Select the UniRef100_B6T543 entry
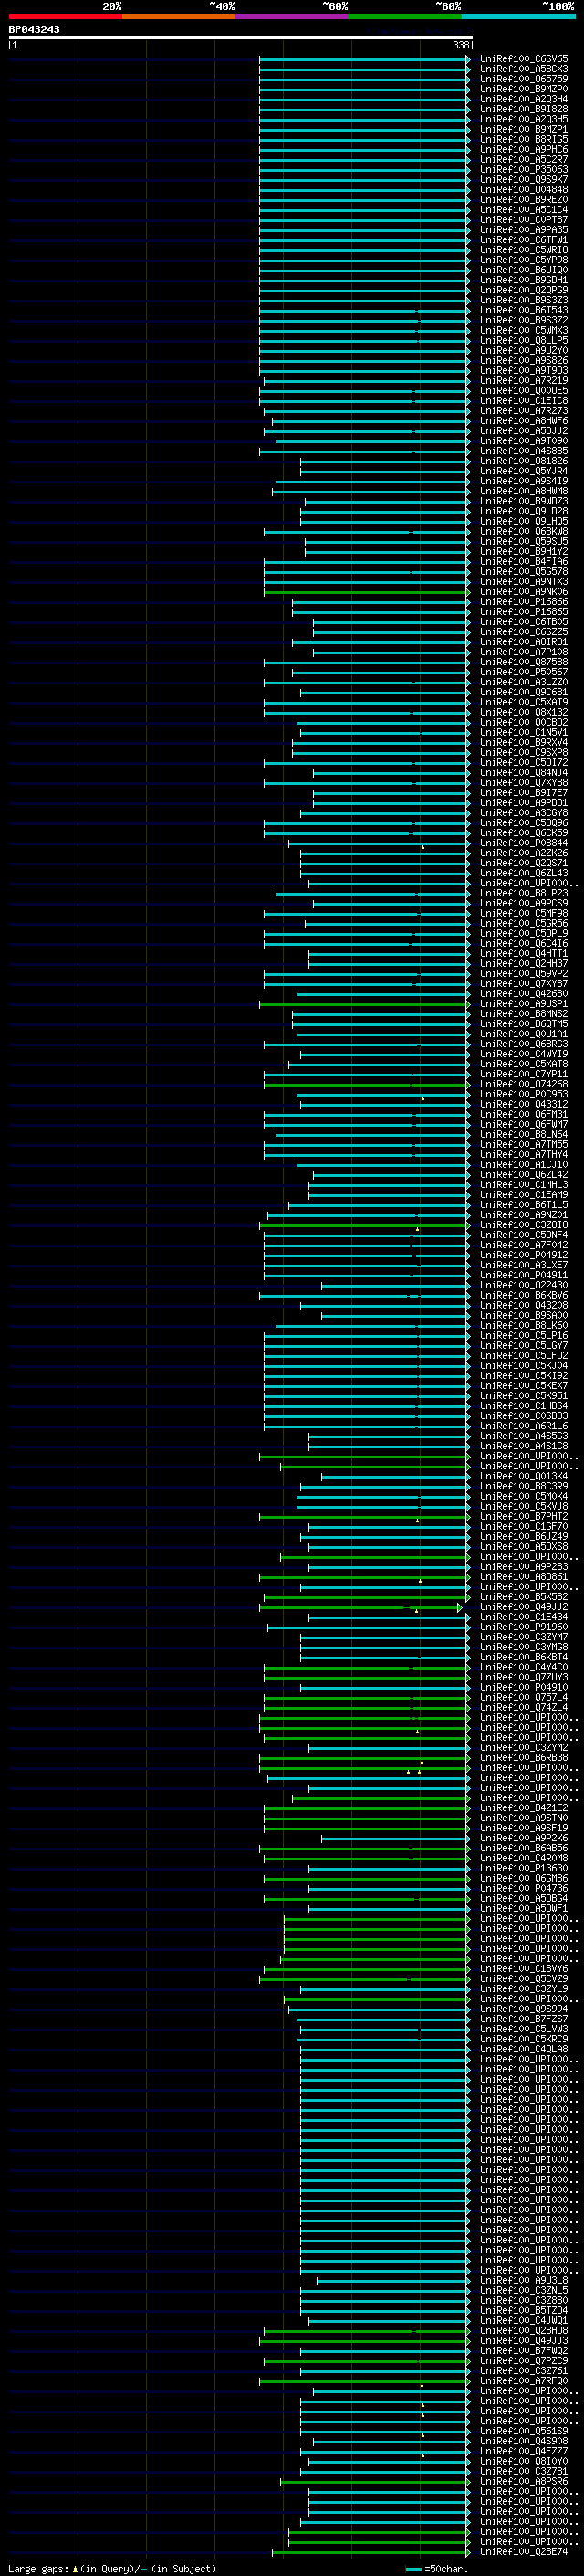This screenshot has height=2576, width=584. tap(524, 310)
